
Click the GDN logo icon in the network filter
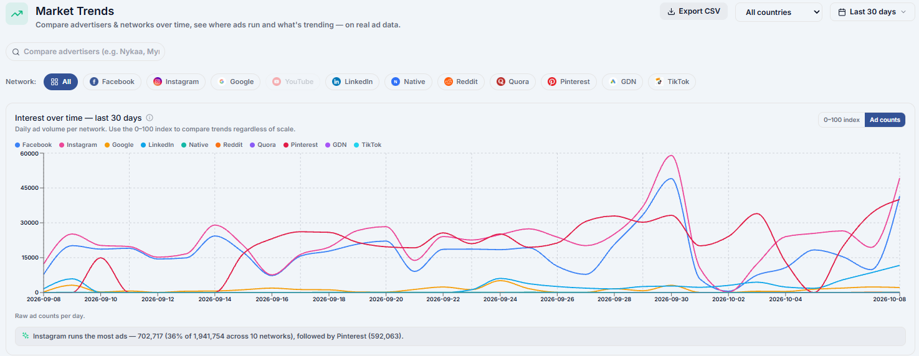click(613, 82)
